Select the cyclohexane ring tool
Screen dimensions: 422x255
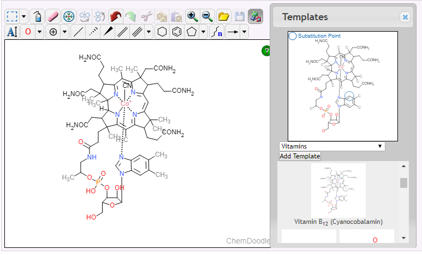162,32
